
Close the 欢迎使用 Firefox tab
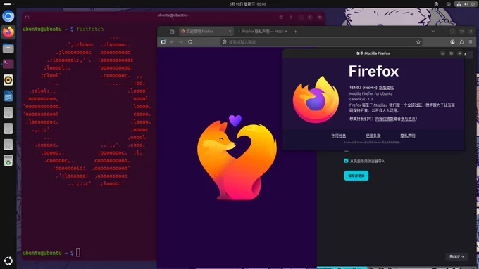click(x=230, y=32)
